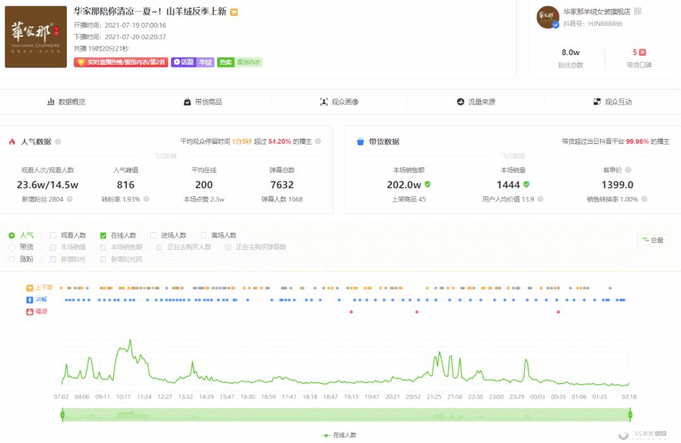
Task: Select the 带货 radio button
Action: pyautogui.click(x=12, y=247)
